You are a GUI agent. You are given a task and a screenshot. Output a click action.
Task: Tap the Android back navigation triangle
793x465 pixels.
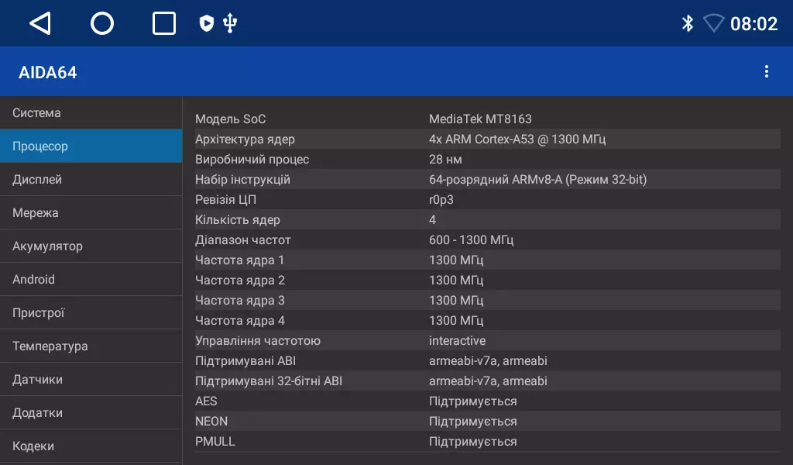tap(40, 24)
